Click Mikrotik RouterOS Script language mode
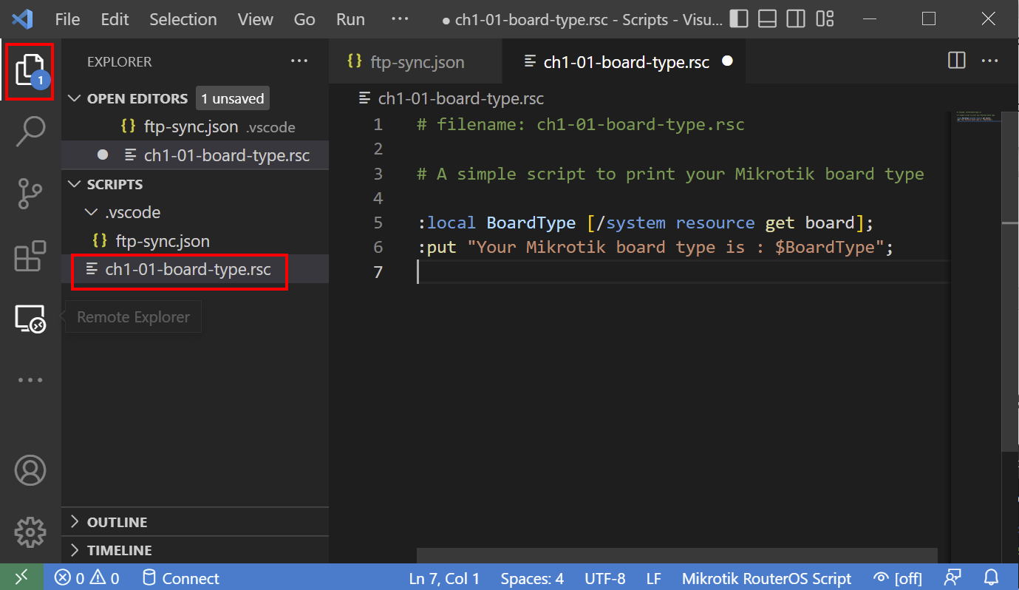The width and height of the screenshot is (1019, 590). (x=766, y=578)
